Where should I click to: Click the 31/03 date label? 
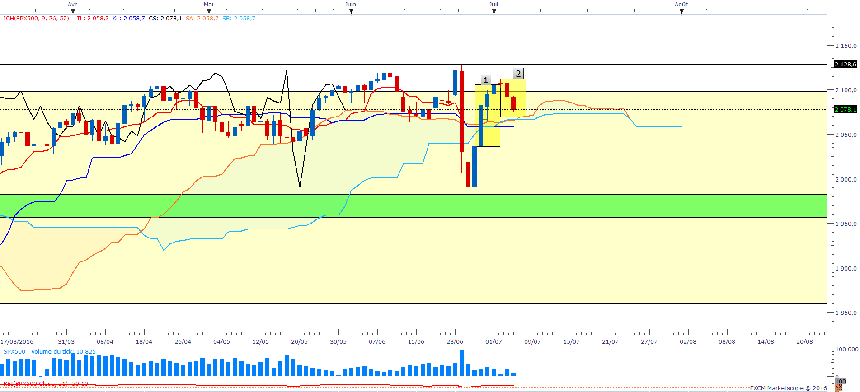(x=66, y=342)
